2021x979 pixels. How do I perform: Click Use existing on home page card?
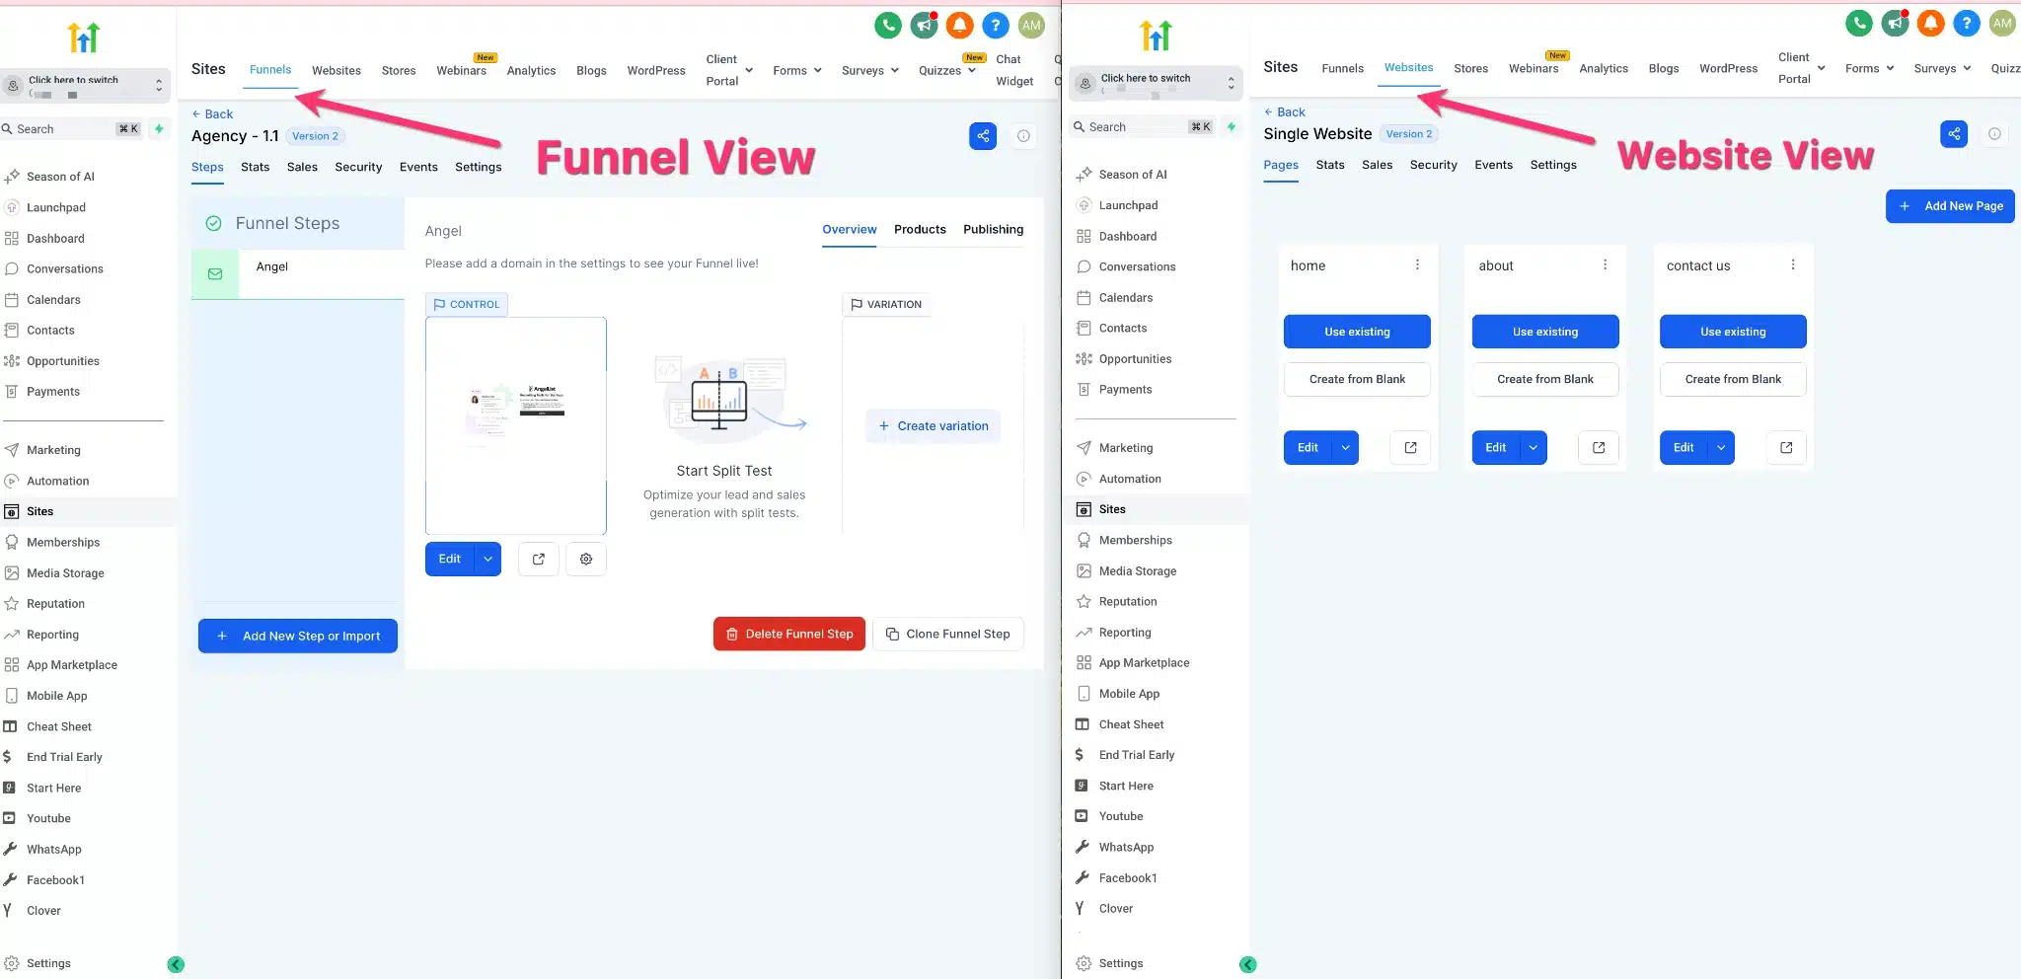pyautogui.click(x=1357, y=332)
